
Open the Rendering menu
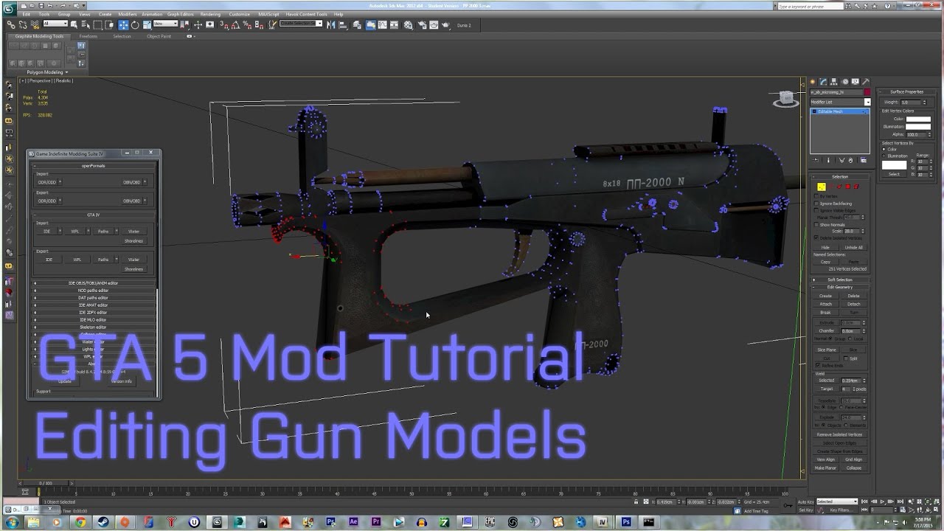tap(210, 14)
